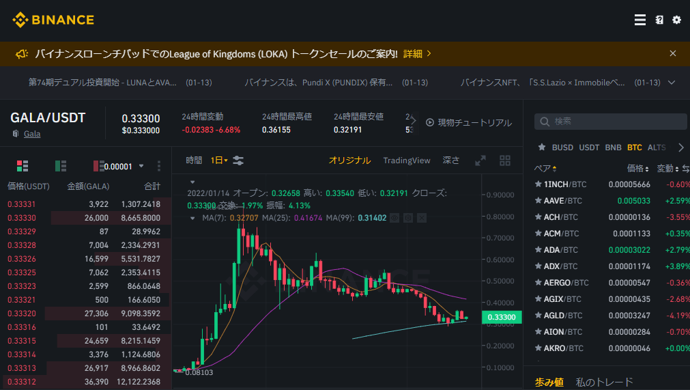Click the pair search field

click(x=610, y=122)
